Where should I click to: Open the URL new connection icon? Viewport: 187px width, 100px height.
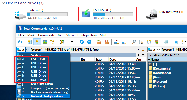124,42
